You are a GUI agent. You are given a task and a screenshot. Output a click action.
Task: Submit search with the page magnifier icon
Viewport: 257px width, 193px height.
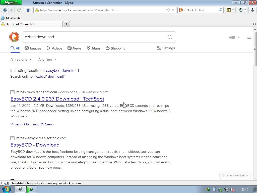coord(170,37)
